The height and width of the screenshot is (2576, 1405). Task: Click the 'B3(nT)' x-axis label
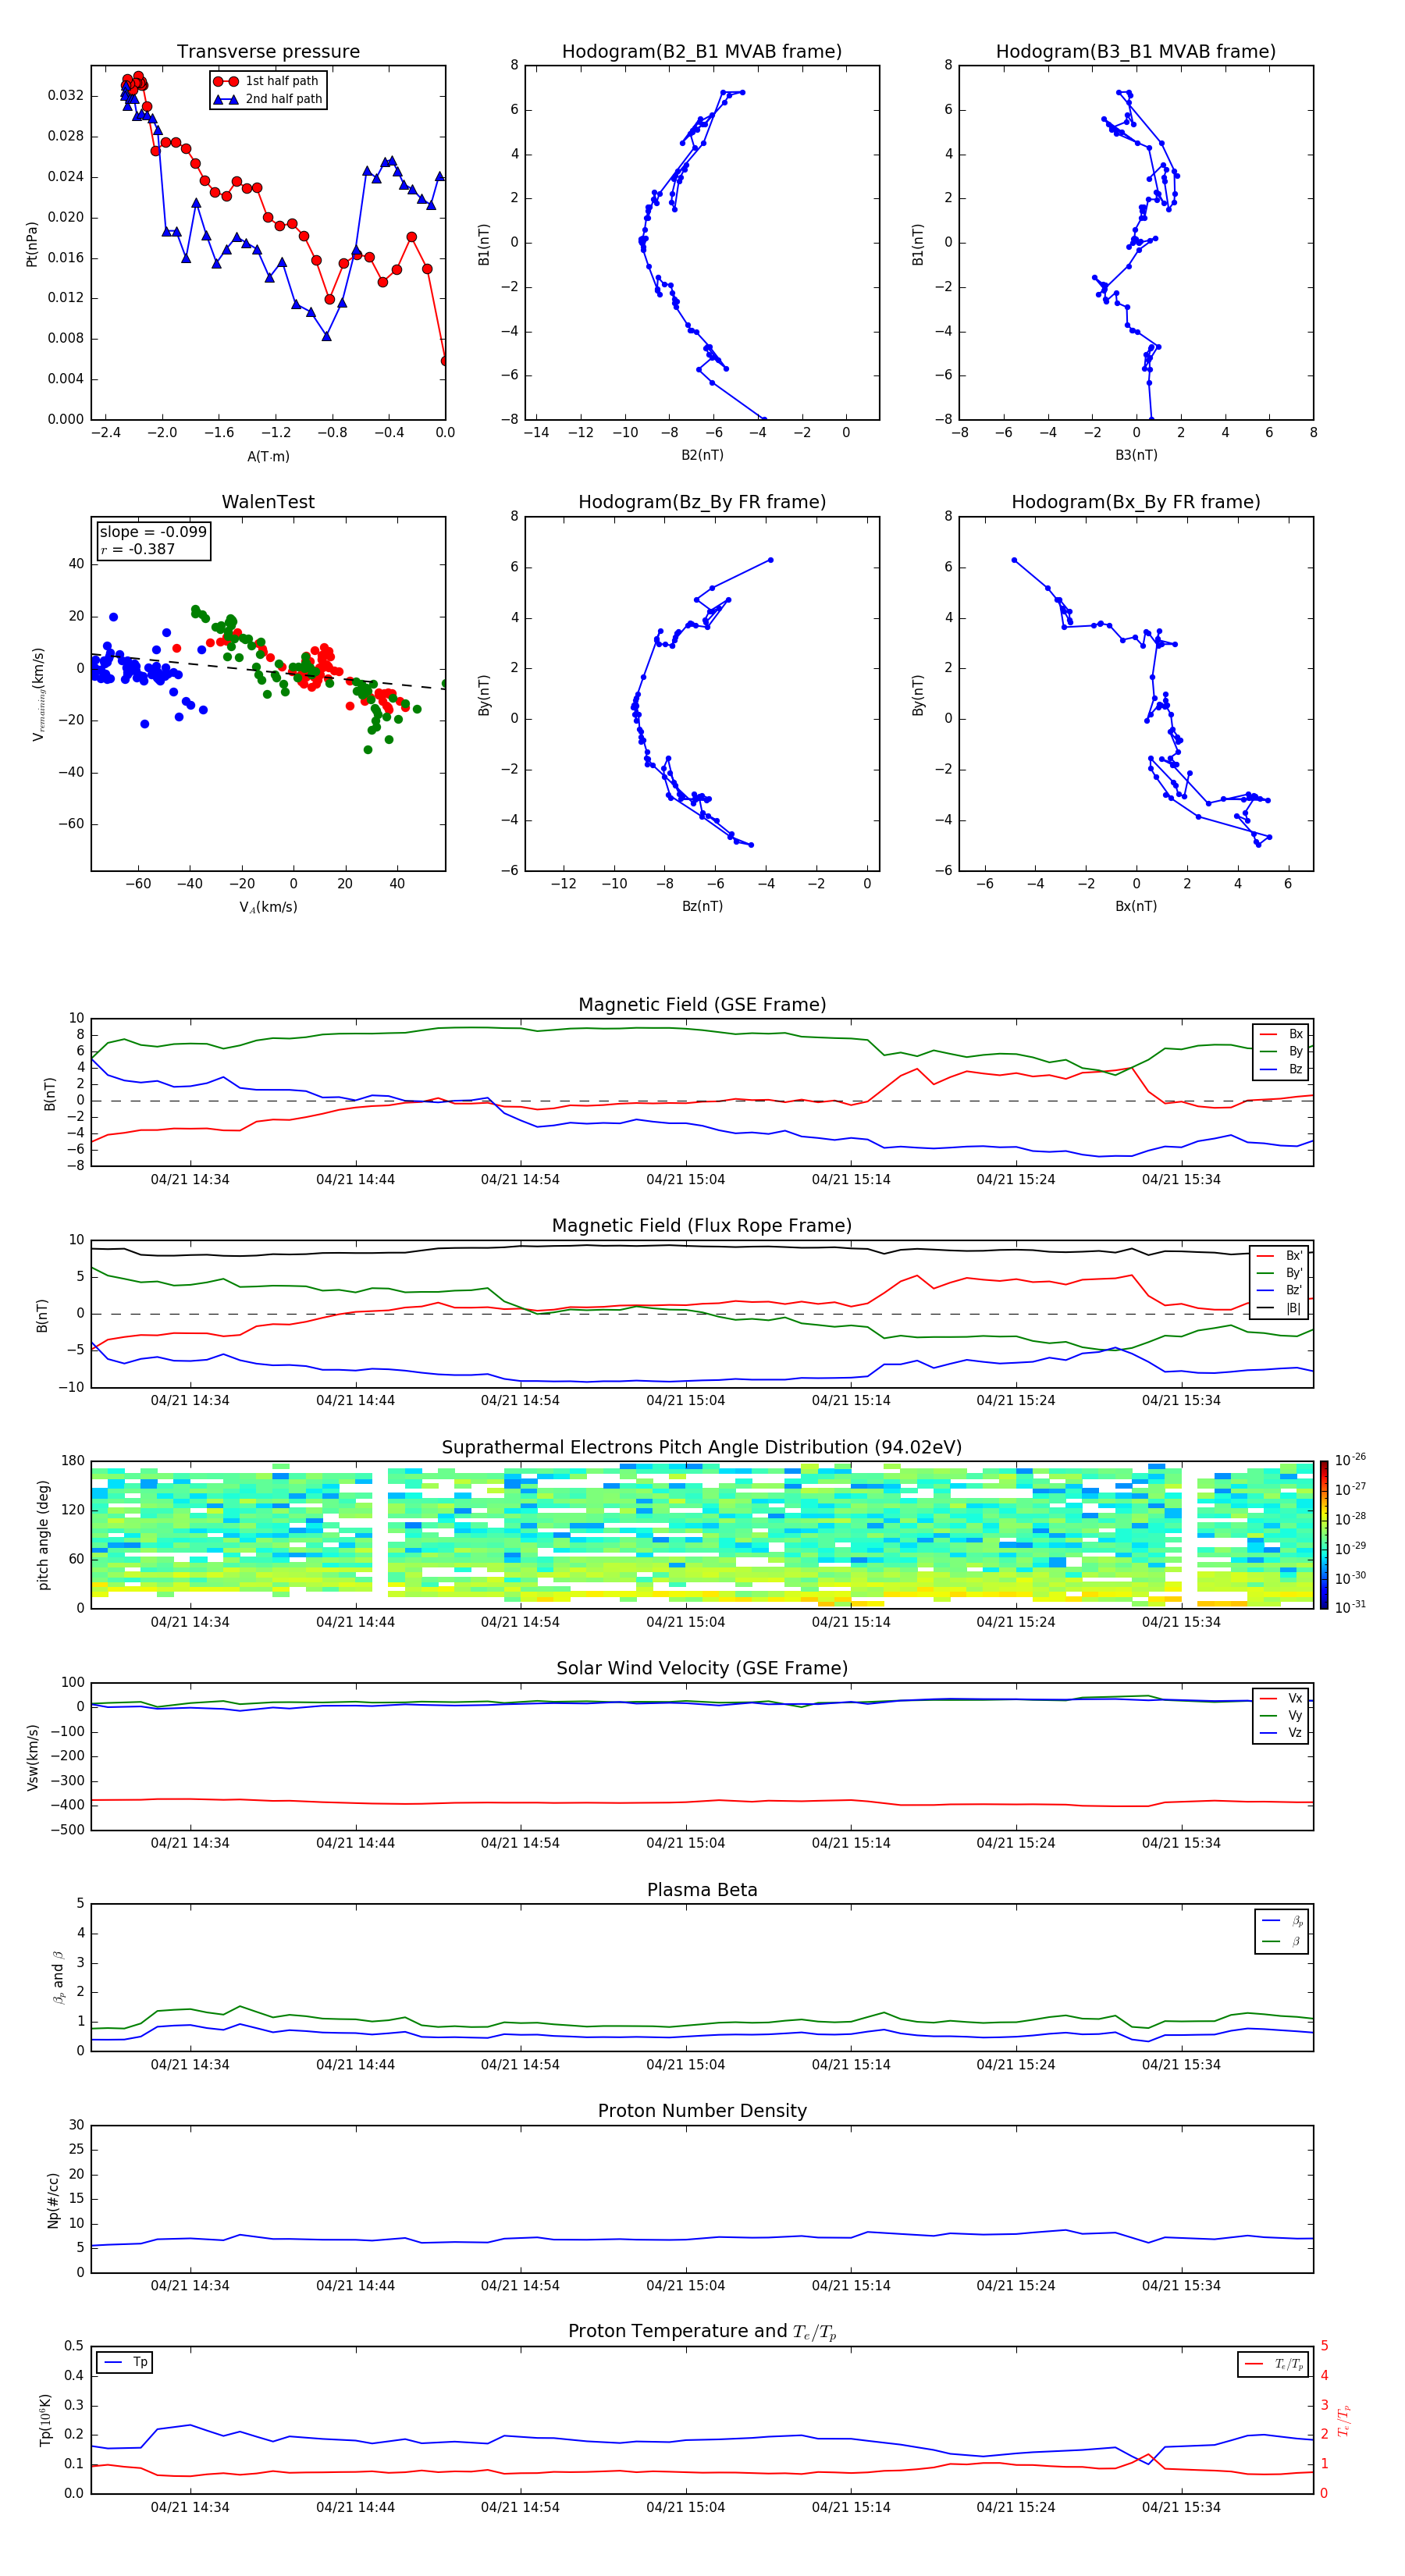click(x=1136, y=455)
